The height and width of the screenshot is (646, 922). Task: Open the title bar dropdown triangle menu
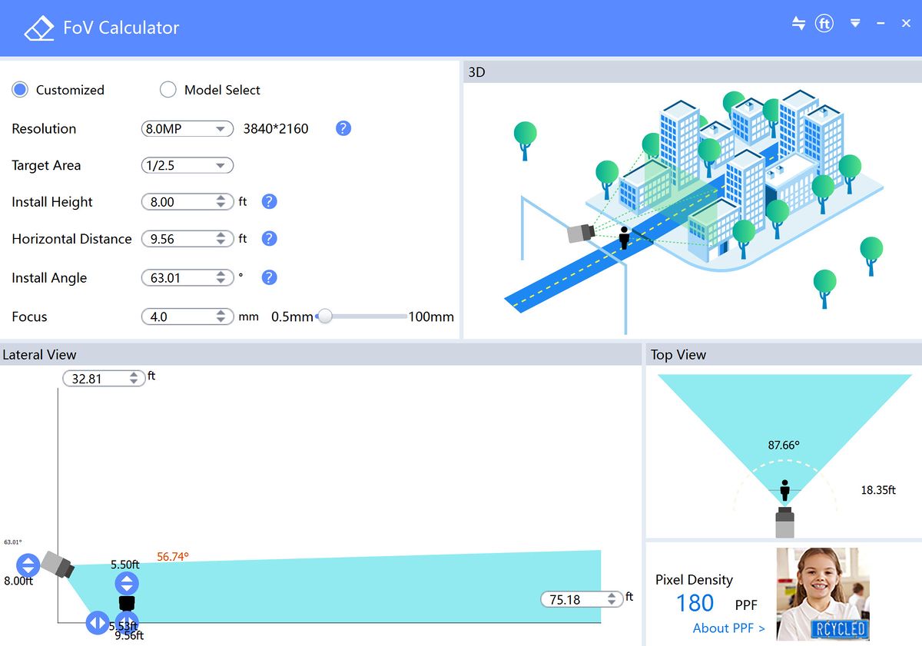point(854,24)
